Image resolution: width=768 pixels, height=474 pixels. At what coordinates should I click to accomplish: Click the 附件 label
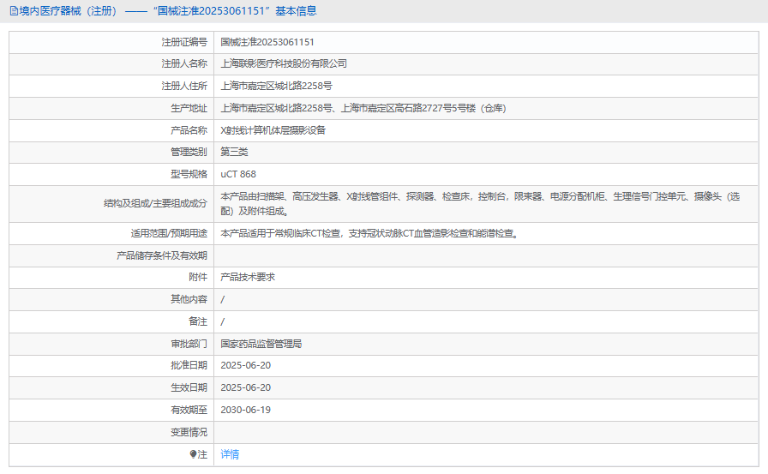[x=198, y=277]
